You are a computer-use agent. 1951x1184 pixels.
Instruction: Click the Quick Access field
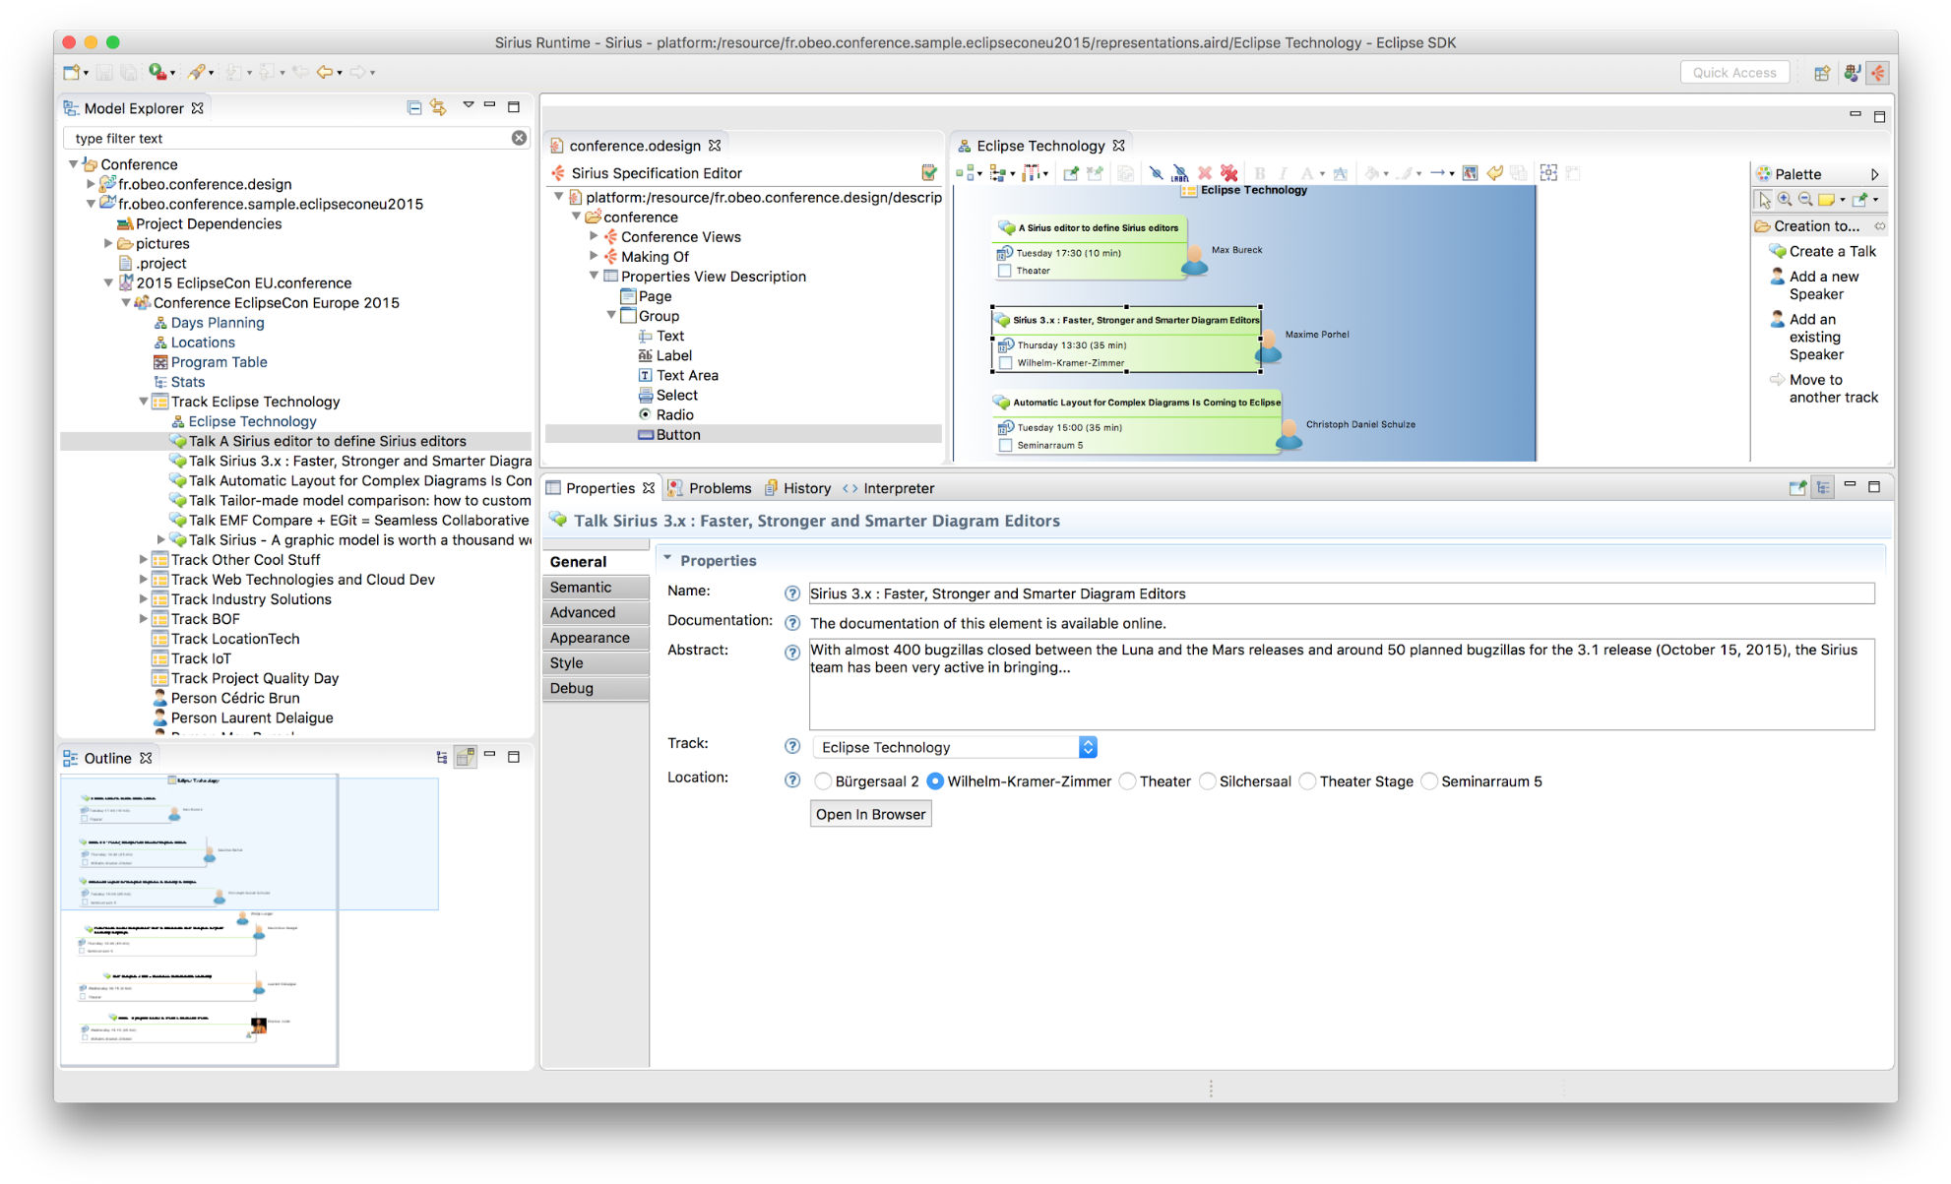coord(1734,73)
